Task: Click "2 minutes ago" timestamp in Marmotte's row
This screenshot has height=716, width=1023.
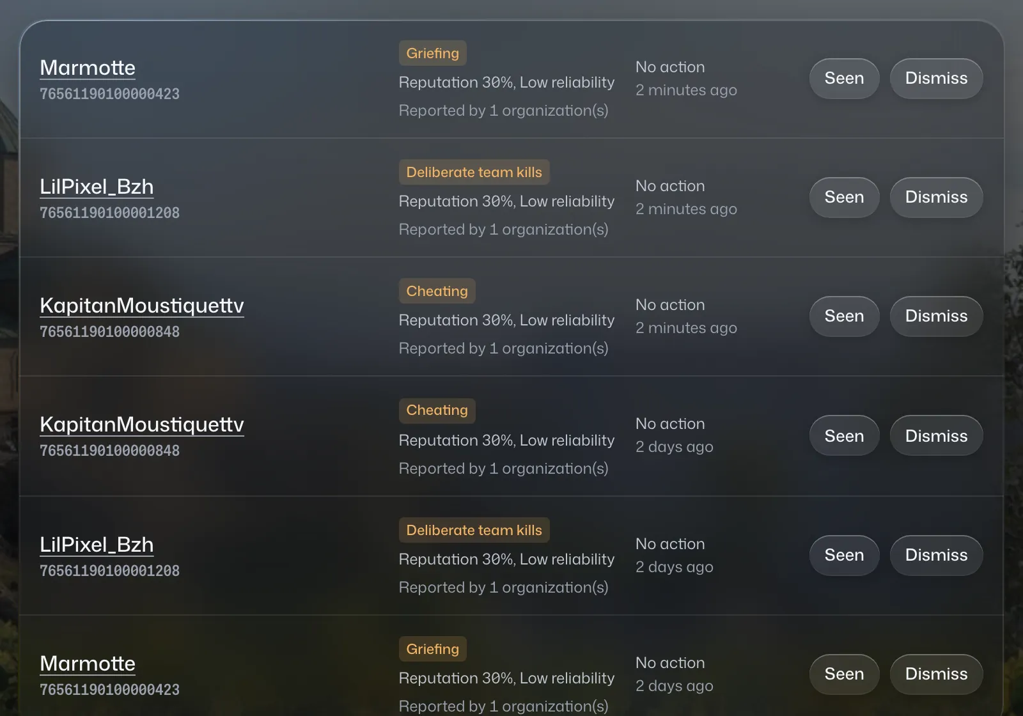Action: (x=686, y=90)
